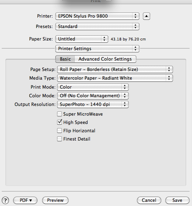Select the Basic tab
The height and width of the screenshot is (206, 192).
pos(65,59)
